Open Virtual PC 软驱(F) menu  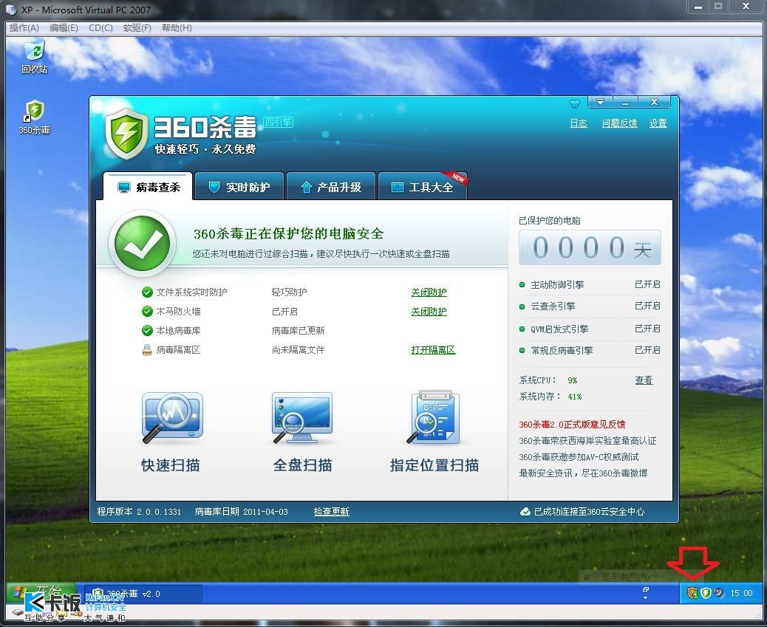137,28
